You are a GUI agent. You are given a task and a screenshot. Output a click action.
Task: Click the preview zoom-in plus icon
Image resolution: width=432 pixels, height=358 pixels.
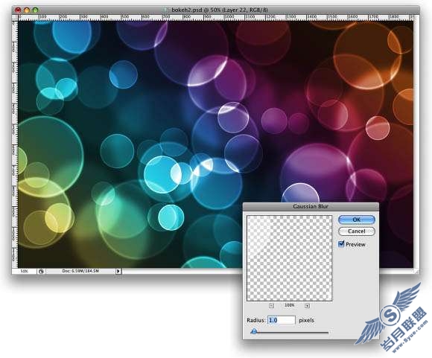(x=307, y=305)
